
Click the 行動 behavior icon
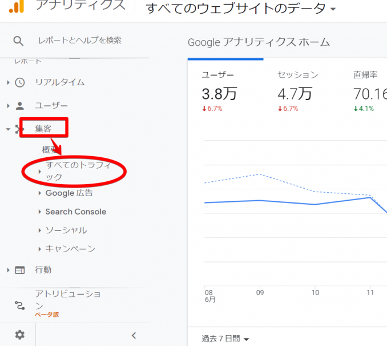(x=20, y=270)
